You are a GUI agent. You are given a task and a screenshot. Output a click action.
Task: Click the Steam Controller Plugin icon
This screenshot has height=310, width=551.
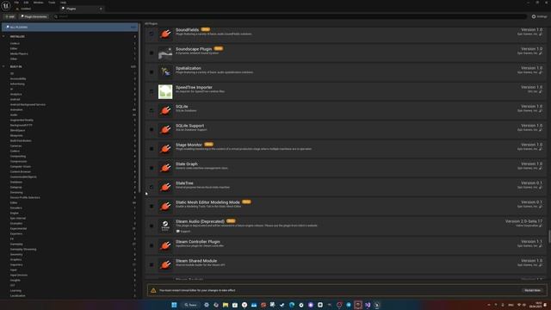click(x=165, y=245)
